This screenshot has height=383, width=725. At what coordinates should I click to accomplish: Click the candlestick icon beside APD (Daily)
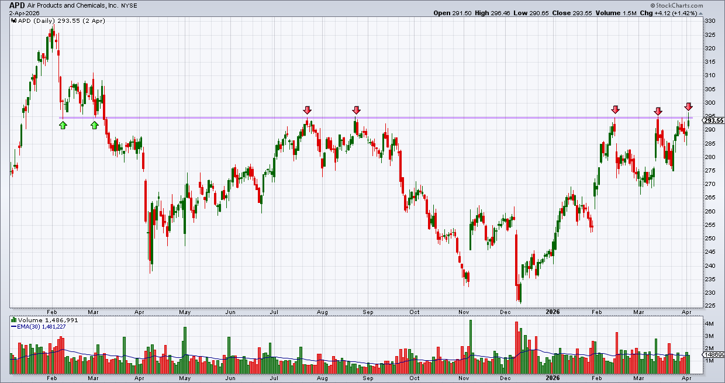[13, 20]
